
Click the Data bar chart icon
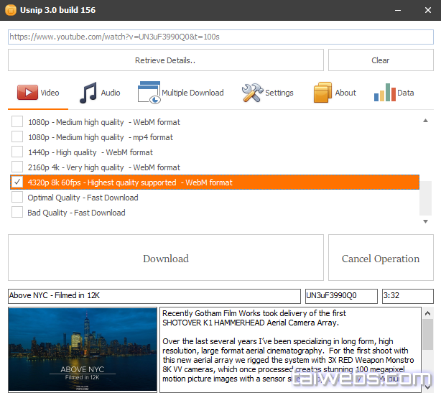pyautogui.click(x=384, y=93)
